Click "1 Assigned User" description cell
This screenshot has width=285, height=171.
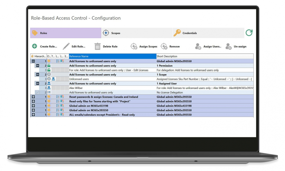coord(167,83)
